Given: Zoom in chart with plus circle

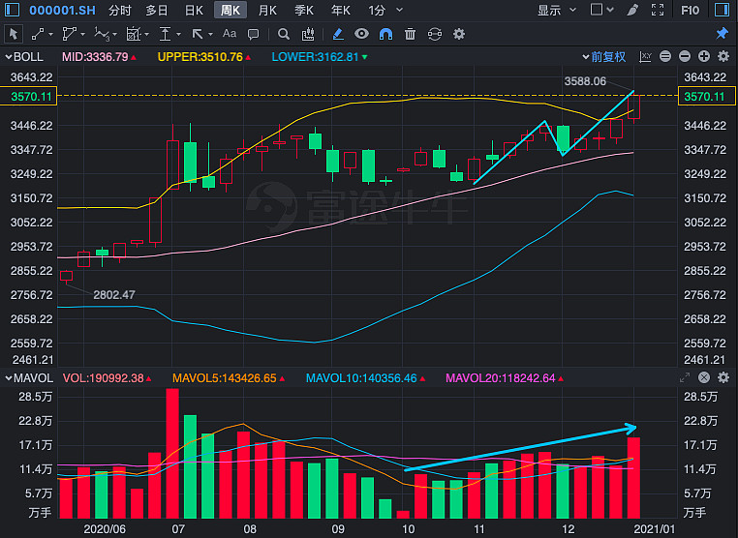Looking at the screenshot, I should click(x=704, y=57).
